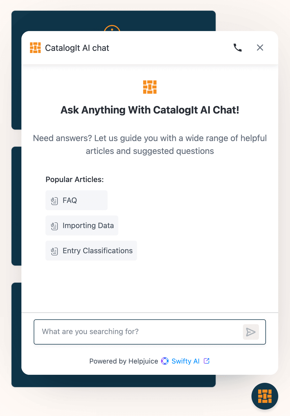This screenshot has width=290, height=416.
Task: Click the centered orange CatalogIt logo
Action: tap(150, 87)
